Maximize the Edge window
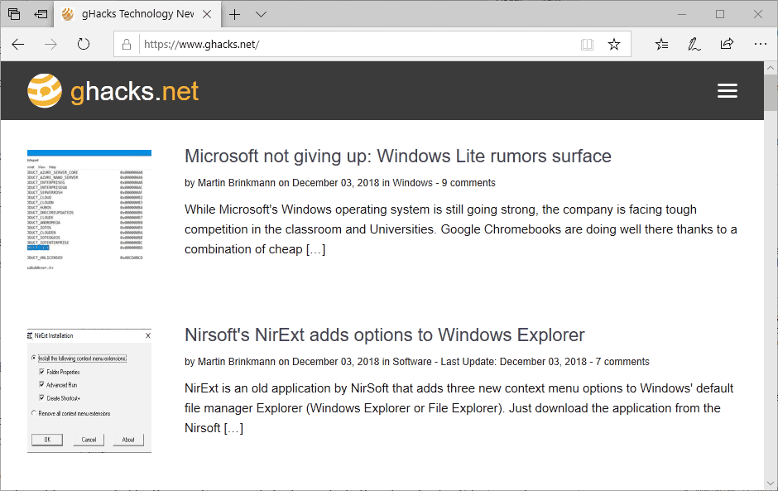 (x=720, y=14)
